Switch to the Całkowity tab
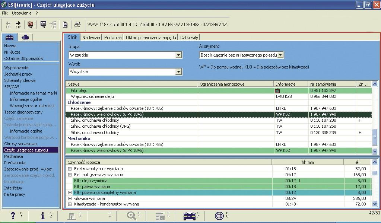The width and height of the screenshot is (381, 223). [189, 37]
